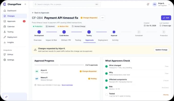This screenshot has height=101, width=174.
Task: Click the Deployment rocket icon
Action: point(5,37)
